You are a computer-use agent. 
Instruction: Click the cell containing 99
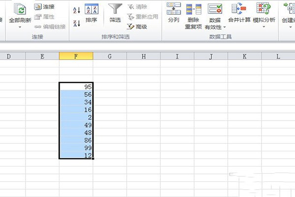(76, 147)
